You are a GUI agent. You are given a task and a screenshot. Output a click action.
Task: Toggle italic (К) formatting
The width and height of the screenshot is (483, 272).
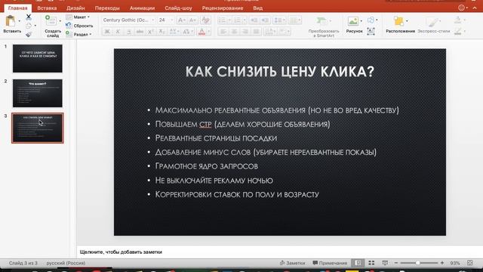point(118,32)
